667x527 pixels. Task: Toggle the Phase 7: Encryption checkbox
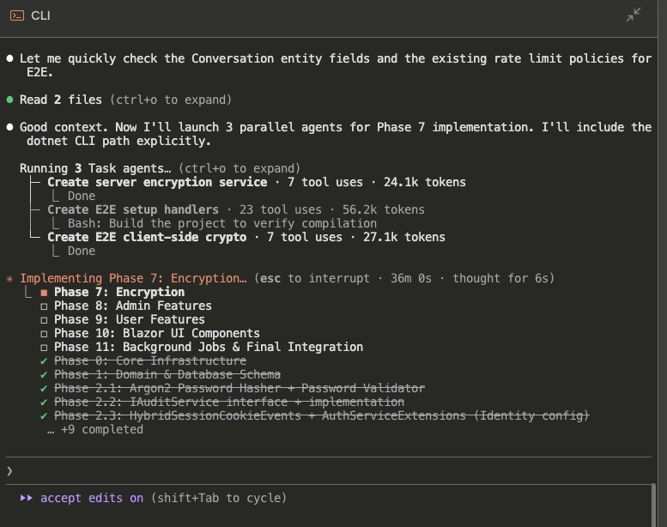tap(45, 292)
